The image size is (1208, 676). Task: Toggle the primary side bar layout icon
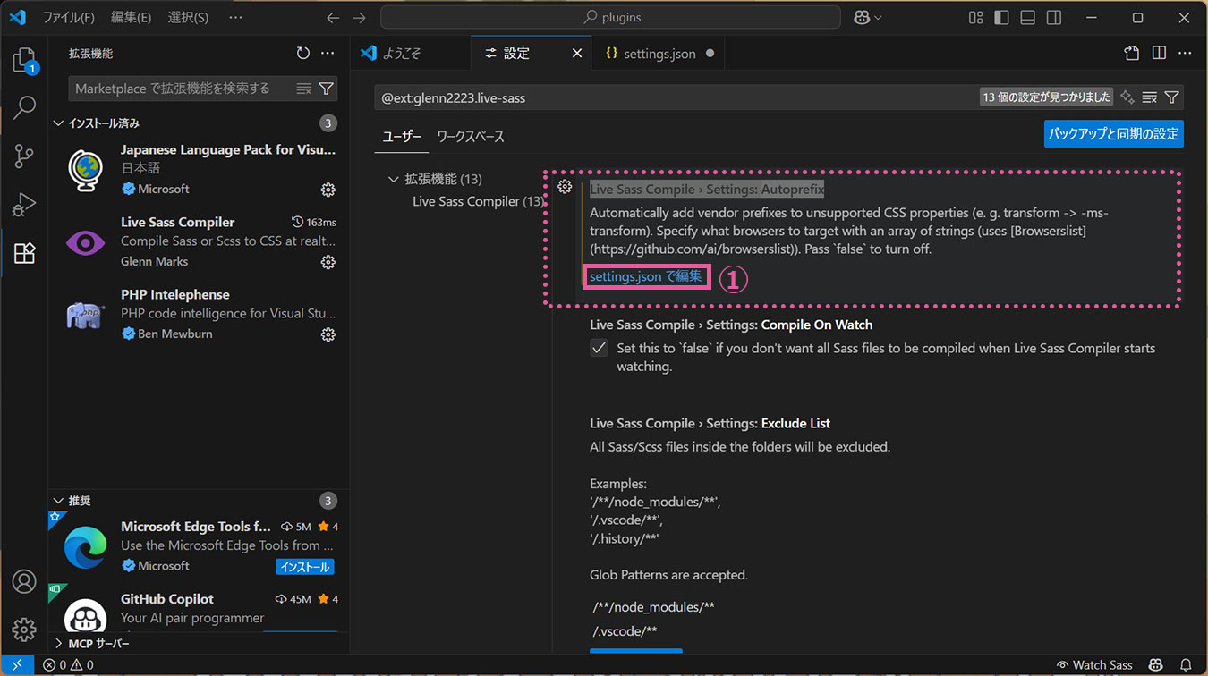[x=1002, y=18]
